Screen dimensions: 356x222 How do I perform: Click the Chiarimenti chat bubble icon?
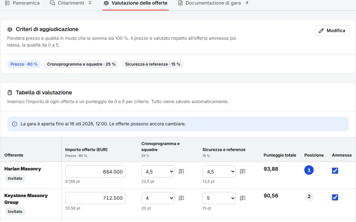[x=52, y=3]
